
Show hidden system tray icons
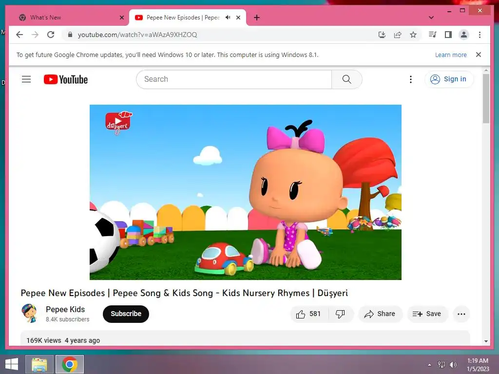(429, 365)
